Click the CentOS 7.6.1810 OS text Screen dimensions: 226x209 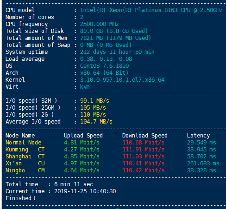pos(104,66)
